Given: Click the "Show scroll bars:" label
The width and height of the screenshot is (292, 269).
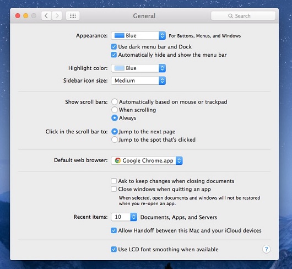Looking at the screenshot, I should [86, 102].
